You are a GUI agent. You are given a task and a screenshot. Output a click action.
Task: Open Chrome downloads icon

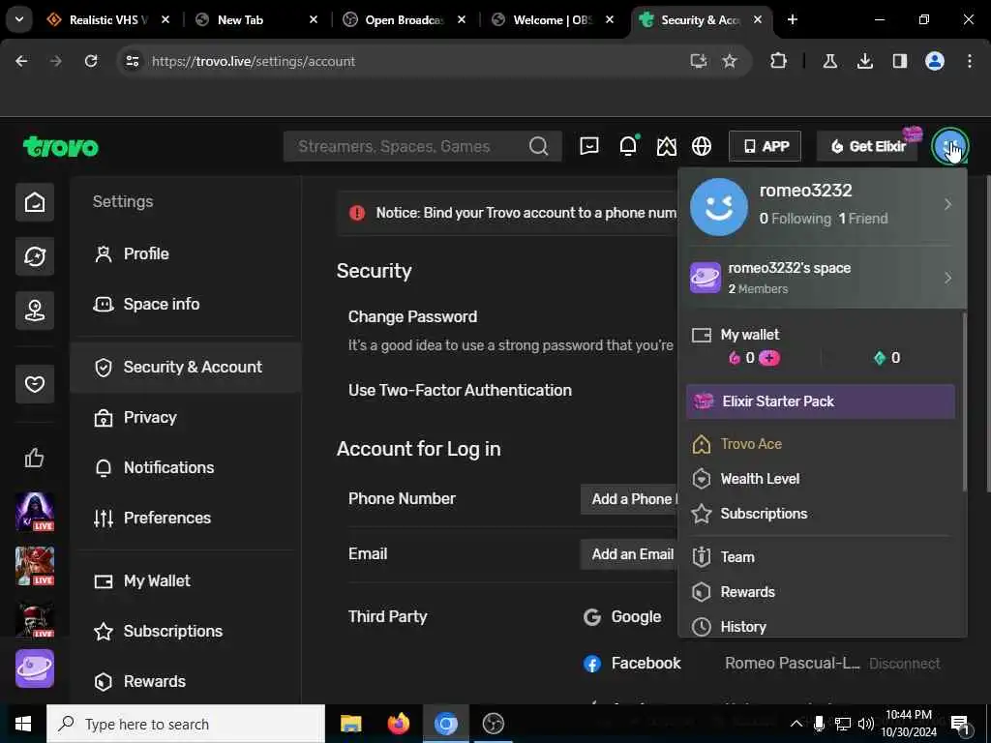pyautogui.click(x=865, y=61)
